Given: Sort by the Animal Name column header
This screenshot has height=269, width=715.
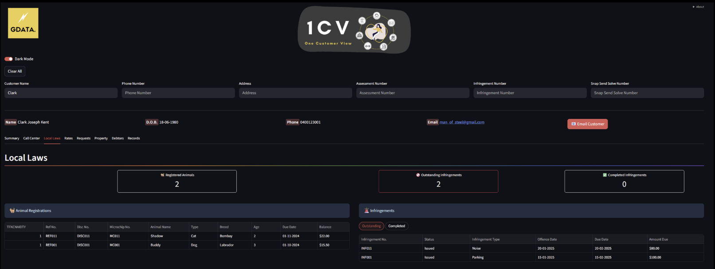Looking at the screenshot, I should click(169, 227).
